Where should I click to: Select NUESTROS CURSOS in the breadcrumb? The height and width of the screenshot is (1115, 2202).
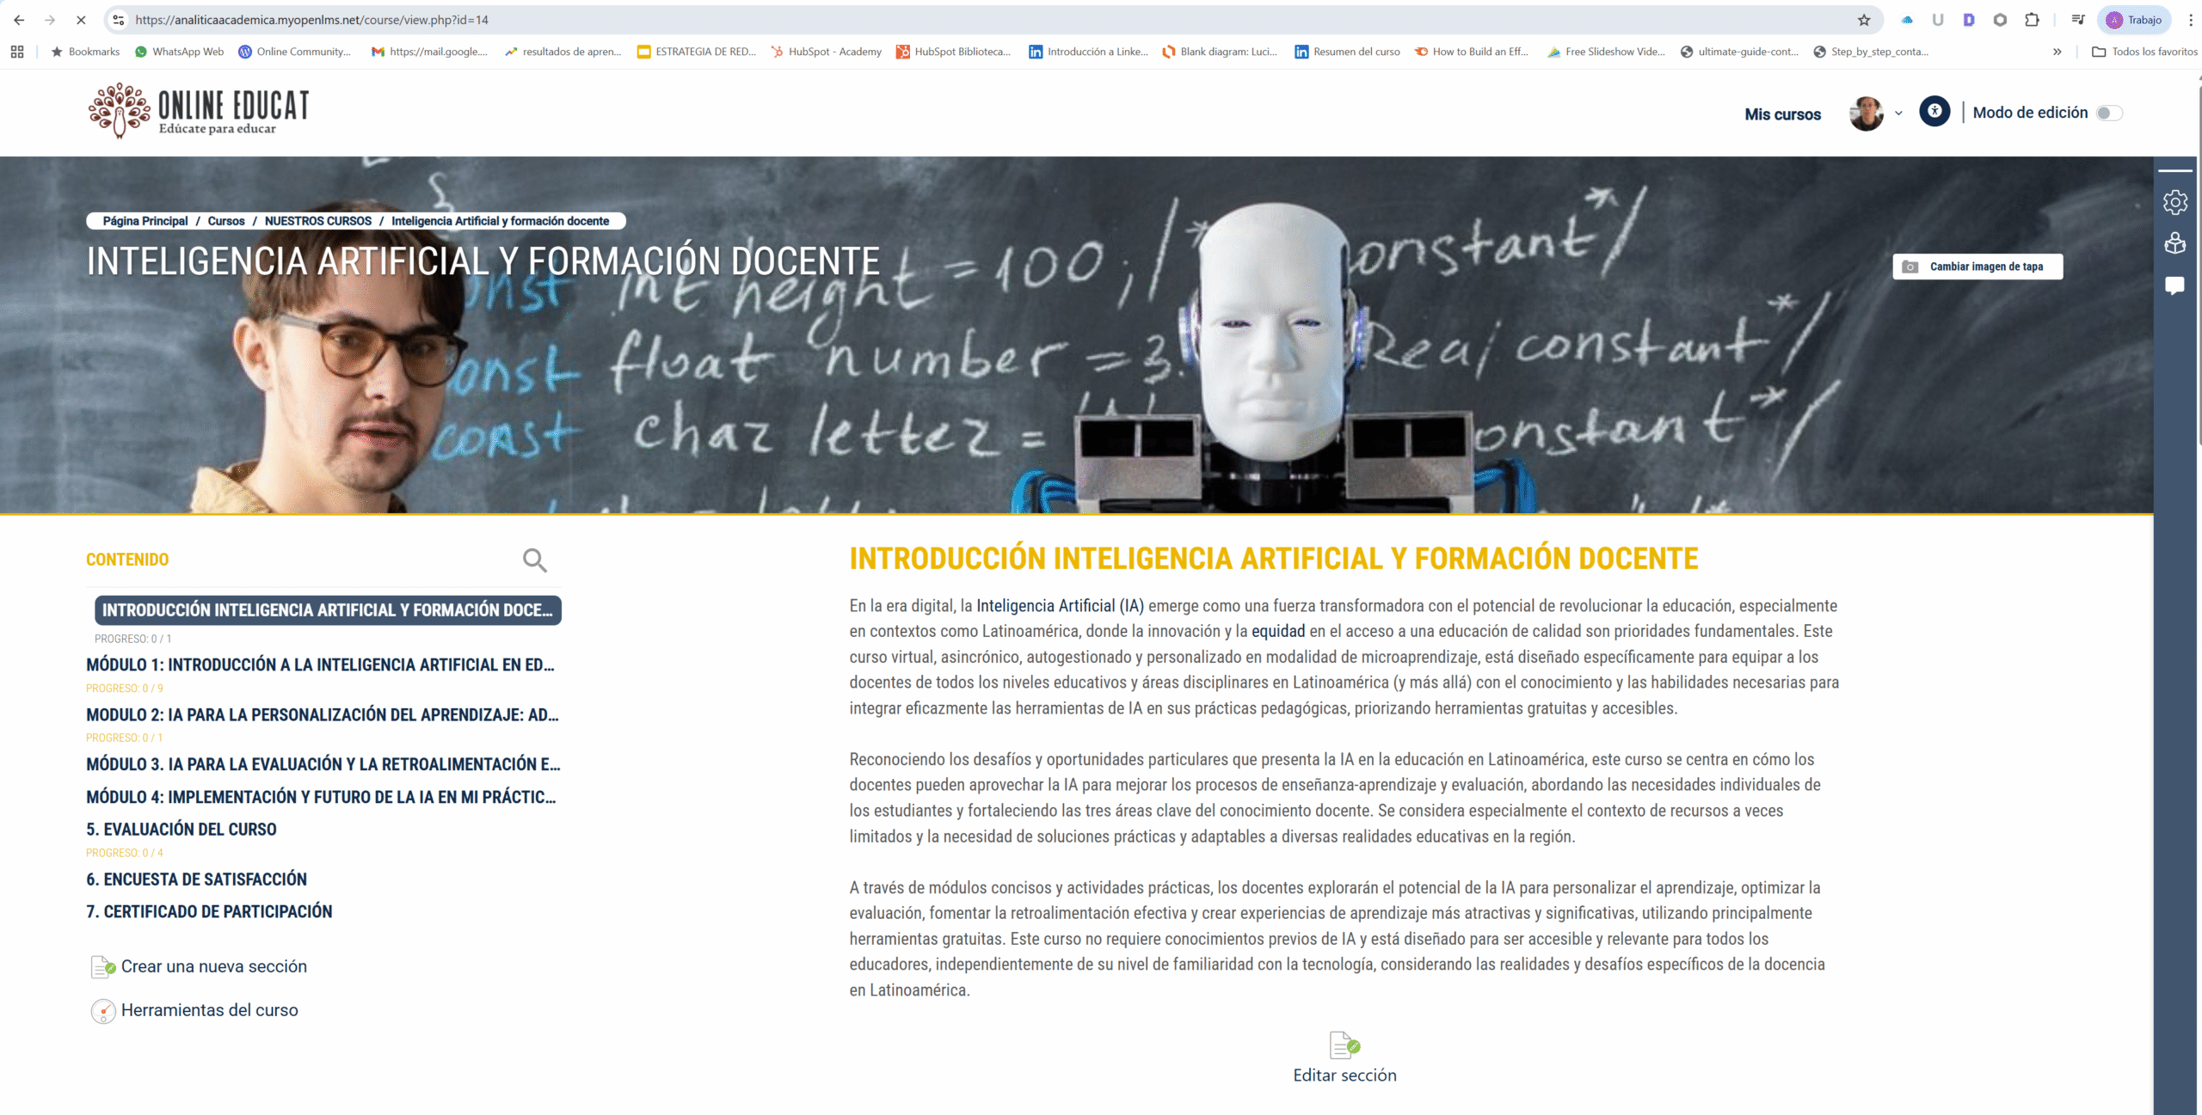(317, 221)
